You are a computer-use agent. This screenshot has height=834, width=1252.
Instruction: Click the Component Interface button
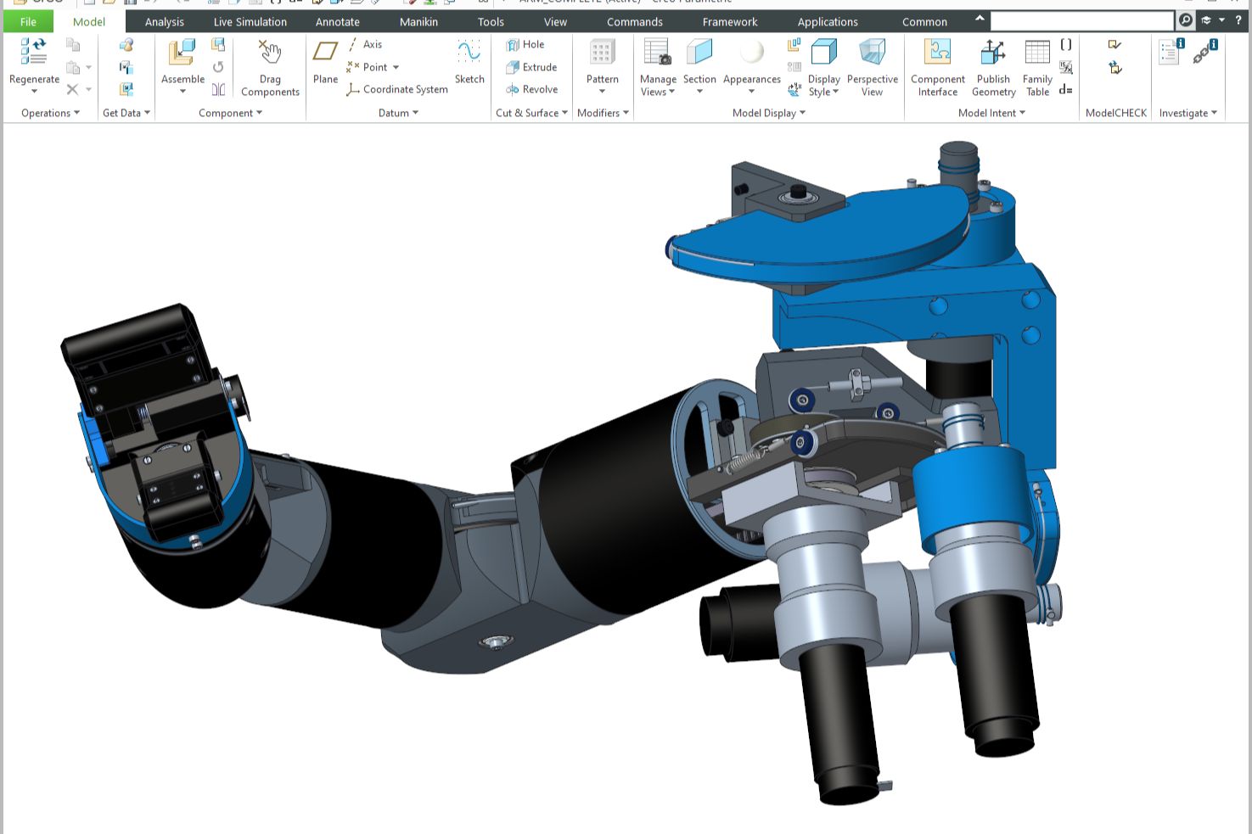coord(937,53)
